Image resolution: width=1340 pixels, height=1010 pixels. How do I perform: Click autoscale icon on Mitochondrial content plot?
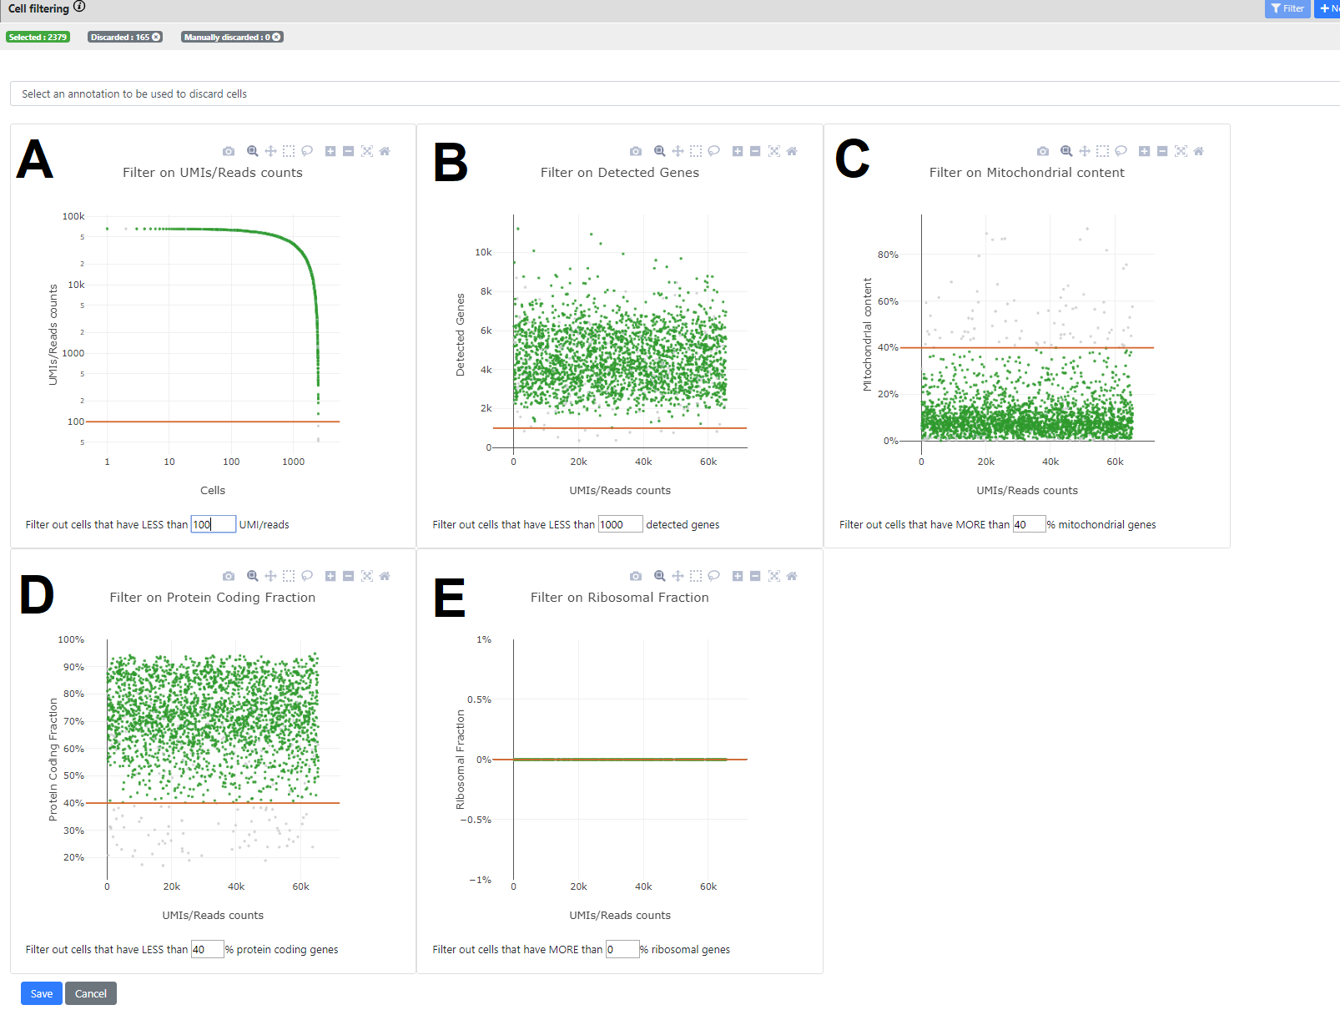coord(1181,151)
